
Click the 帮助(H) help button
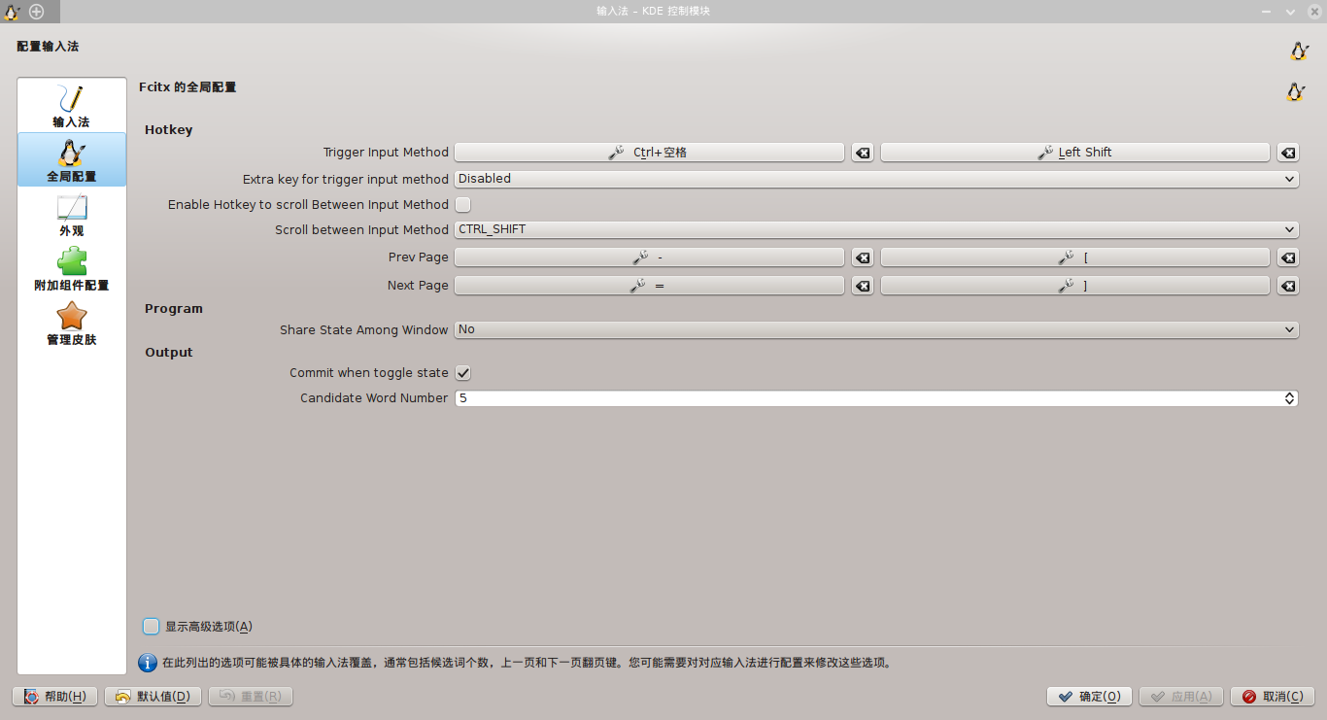(54, 697)
